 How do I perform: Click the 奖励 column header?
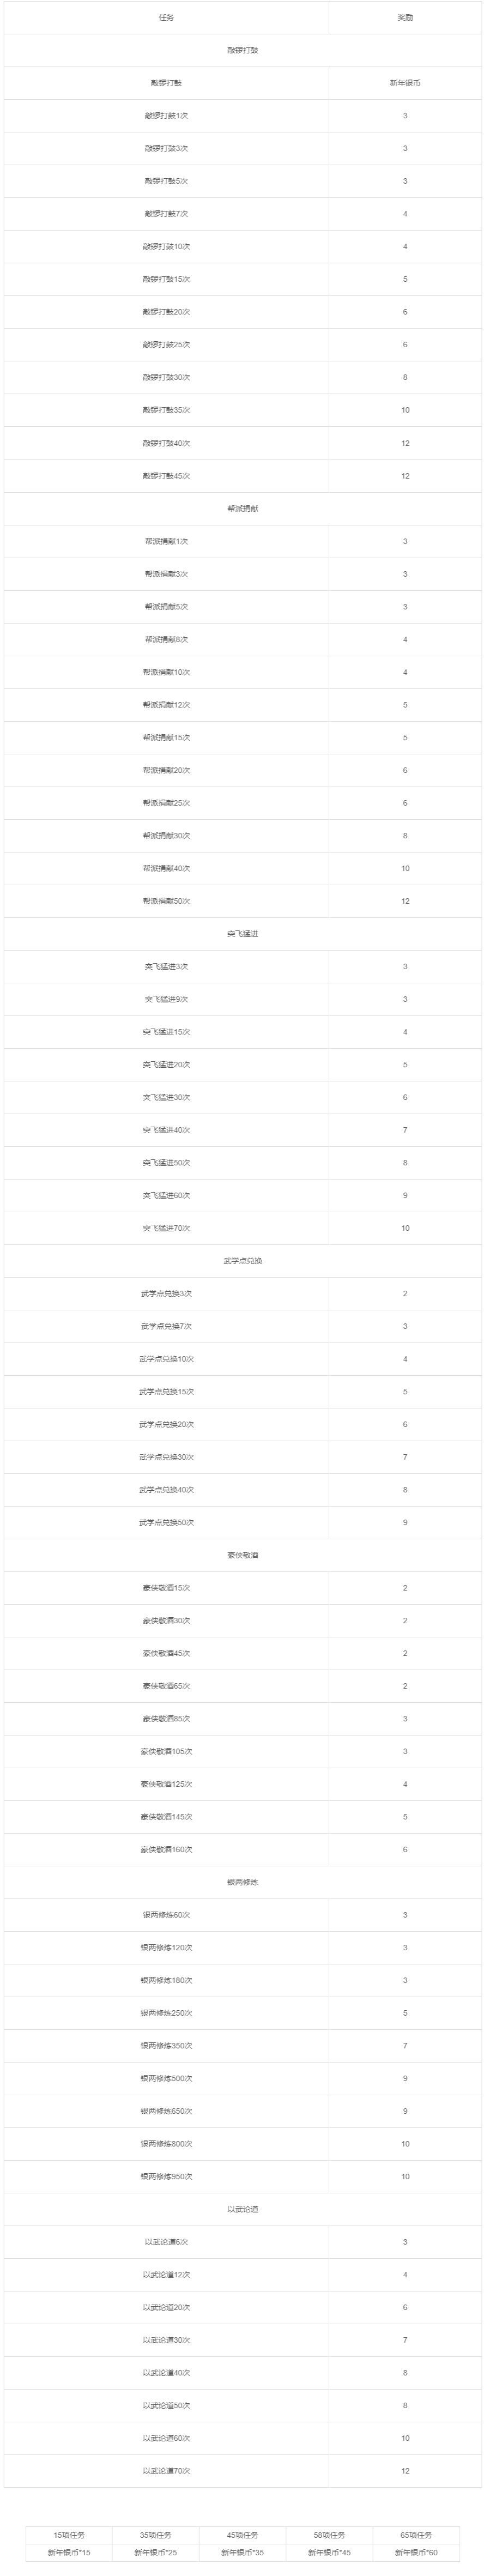click(405, 18)
